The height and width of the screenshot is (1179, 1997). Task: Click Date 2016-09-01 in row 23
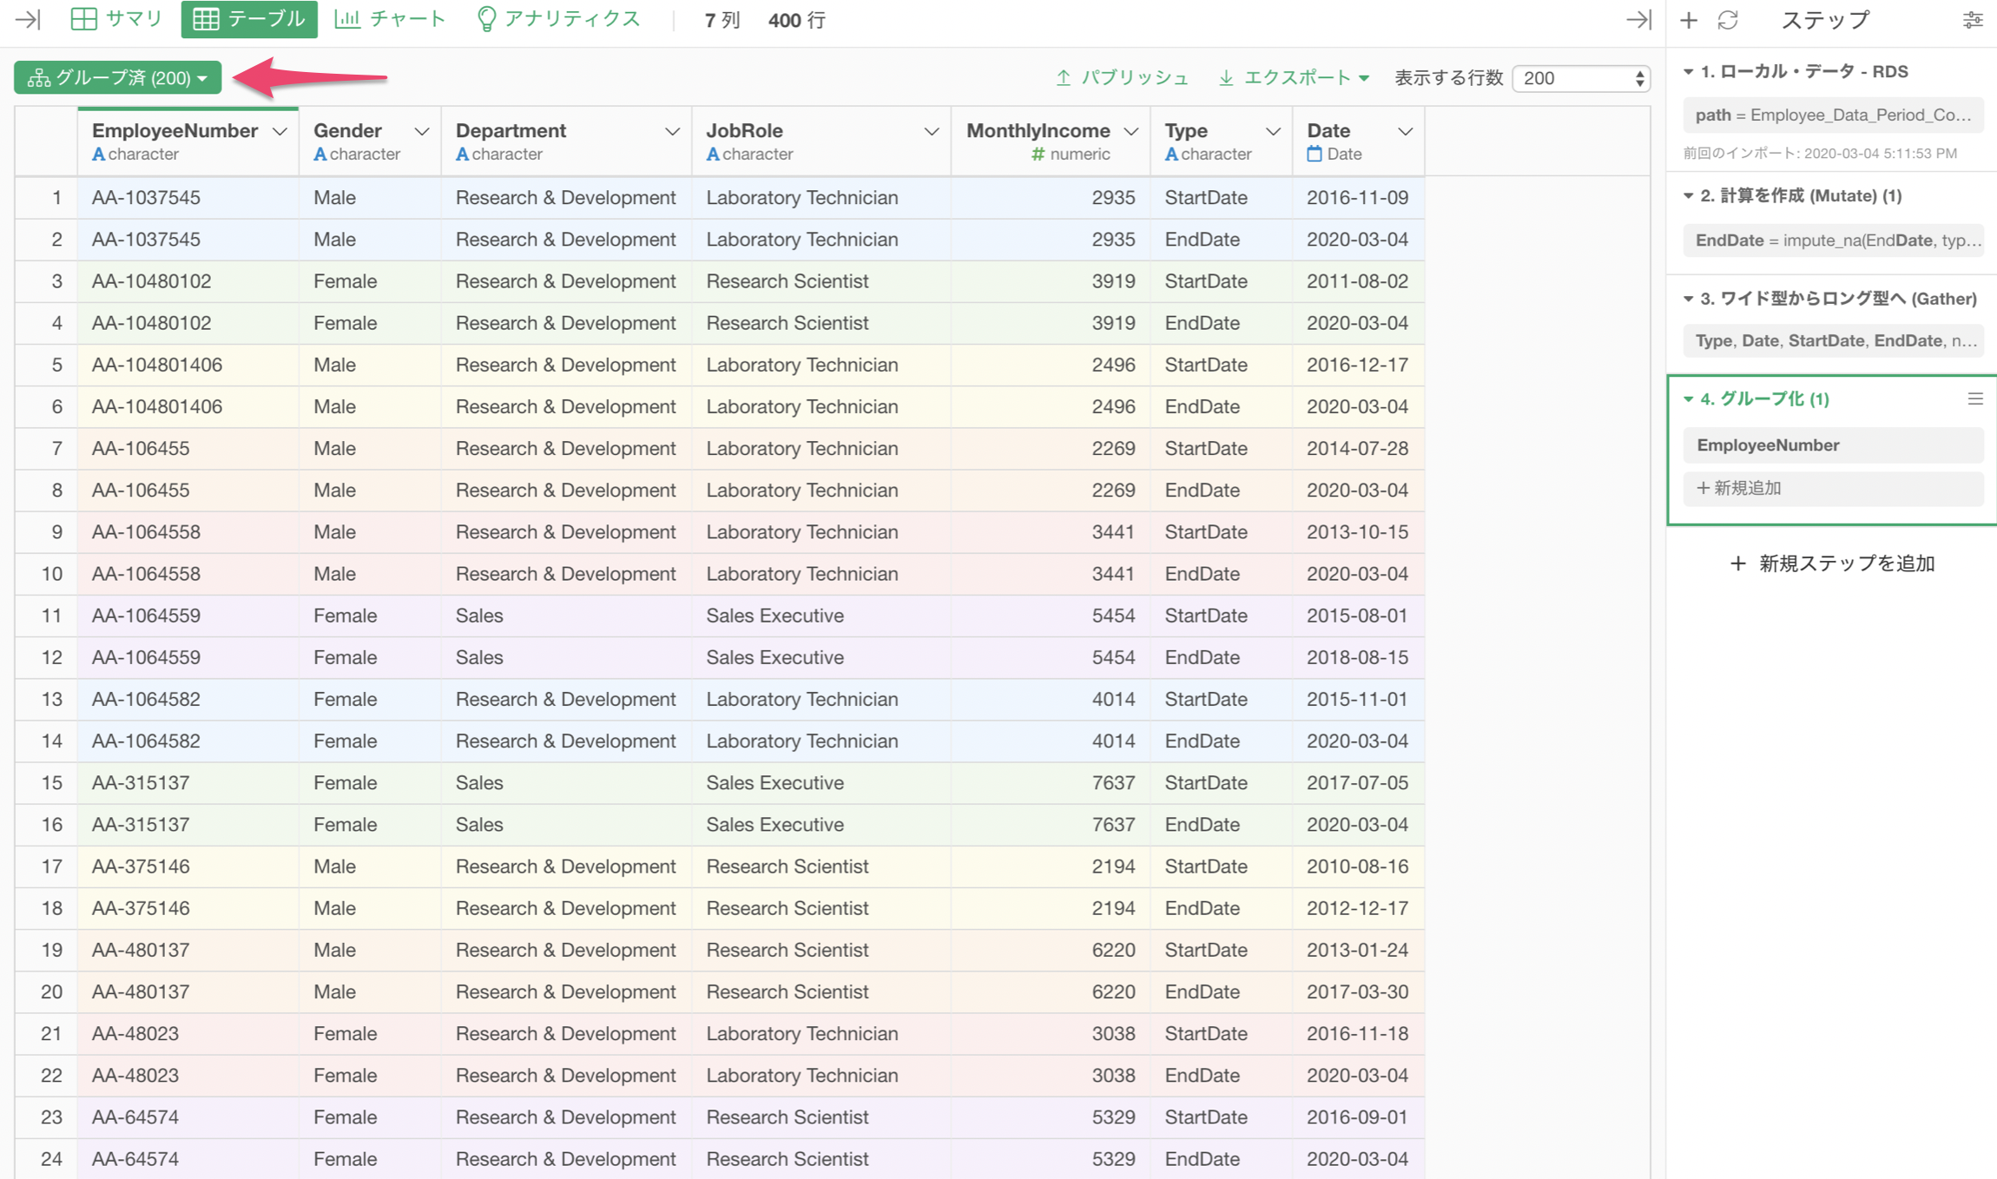pos(1357,1116)
